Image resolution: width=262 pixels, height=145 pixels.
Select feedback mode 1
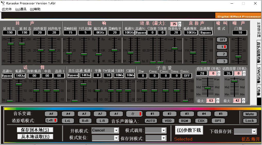tap(222, 47)
